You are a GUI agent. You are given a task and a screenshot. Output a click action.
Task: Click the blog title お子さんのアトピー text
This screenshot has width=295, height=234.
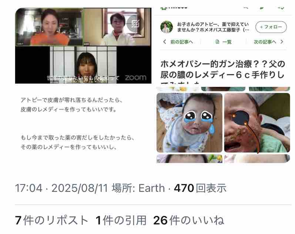(213, 27)
